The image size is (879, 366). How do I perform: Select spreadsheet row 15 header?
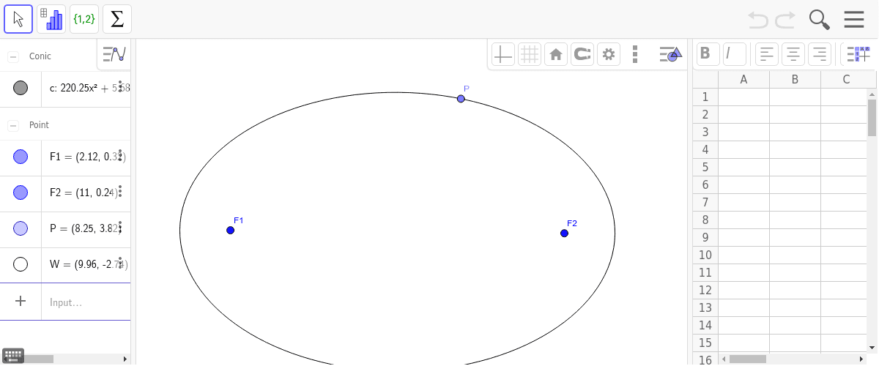(x=705, y=343)
